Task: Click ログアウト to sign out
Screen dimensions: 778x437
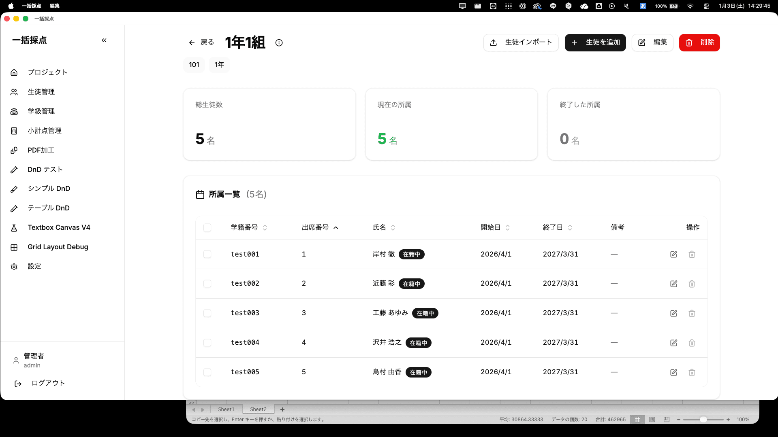Action: tap(48, 383)
